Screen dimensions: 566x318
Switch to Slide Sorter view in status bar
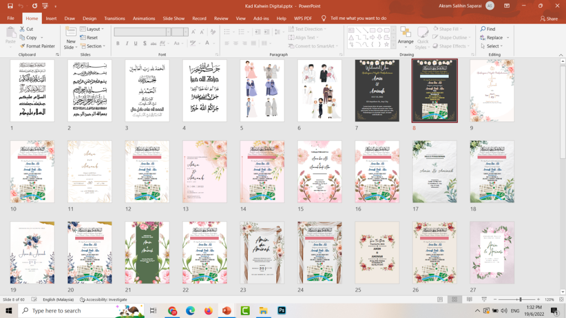click(x=454, y=299)
